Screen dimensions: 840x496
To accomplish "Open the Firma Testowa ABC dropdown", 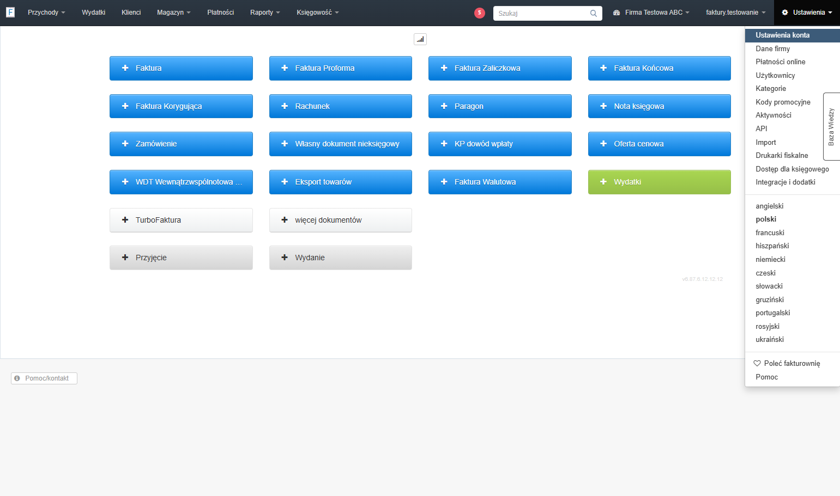I will tap(651, 13).
